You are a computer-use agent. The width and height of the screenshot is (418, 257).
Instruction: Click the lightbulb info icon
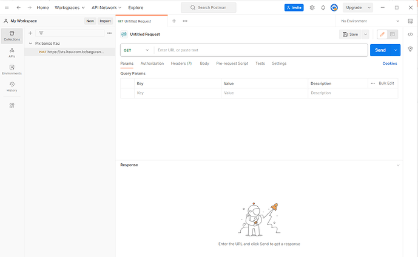pos(410,48)
